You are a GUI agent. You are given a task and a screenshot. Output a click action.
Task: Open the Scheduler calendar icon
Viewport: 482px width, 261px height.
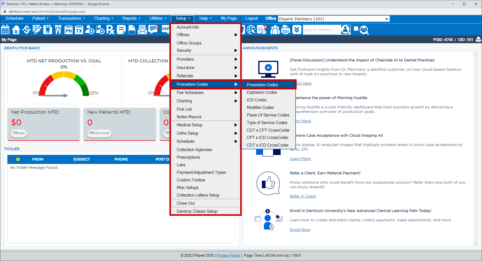pyautogui.click(x=5, y=30)
